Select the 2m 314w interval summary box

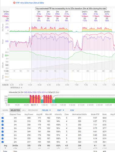tap(48, 16)
